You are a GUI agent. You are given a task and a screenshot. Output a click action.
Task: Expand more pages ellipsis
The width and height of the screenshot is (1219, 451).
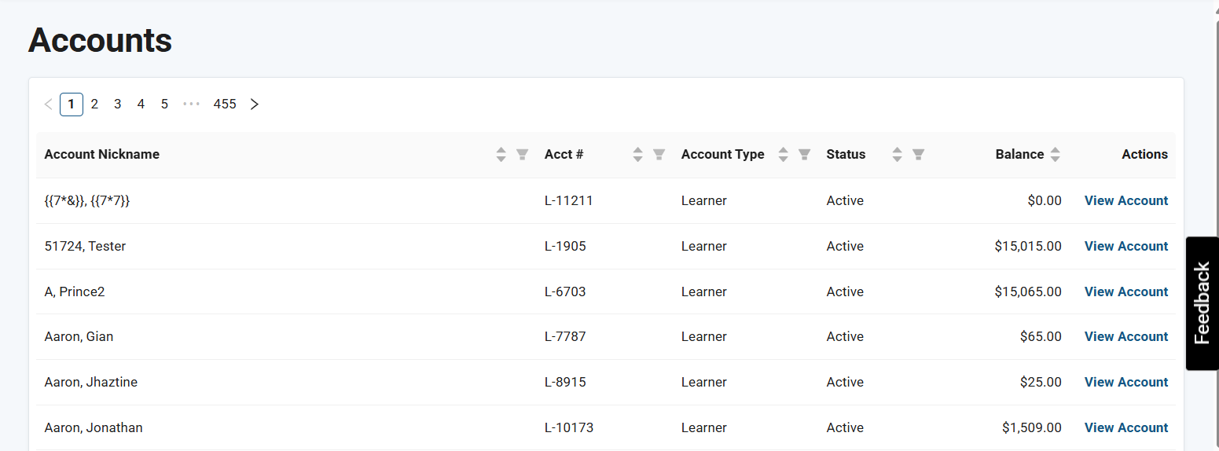pyautogui.click(x=191, y=104)
